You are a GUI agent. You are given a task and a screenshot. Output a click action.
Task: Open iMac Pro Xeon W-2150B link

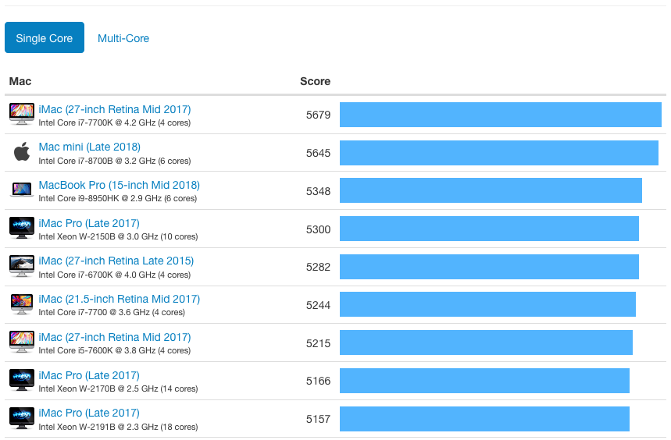point(89,223)
